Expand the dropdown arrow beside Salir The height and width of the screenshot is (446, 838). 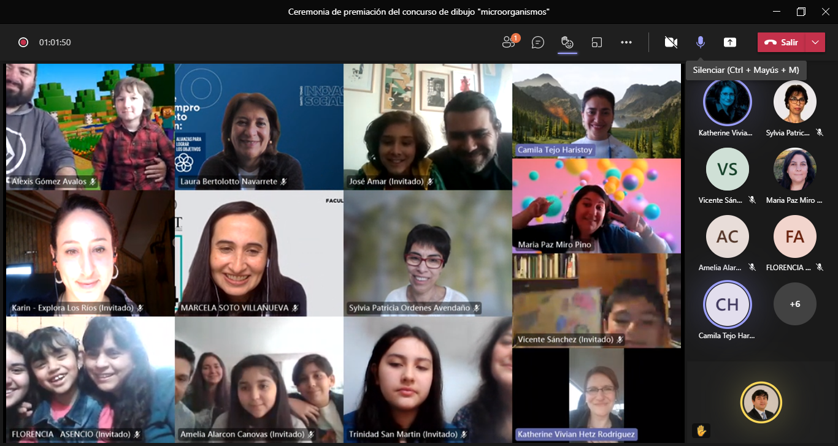815,42
